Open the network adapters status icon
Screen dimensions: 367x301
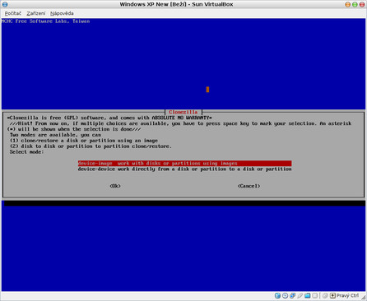click(x=293, y=295)
